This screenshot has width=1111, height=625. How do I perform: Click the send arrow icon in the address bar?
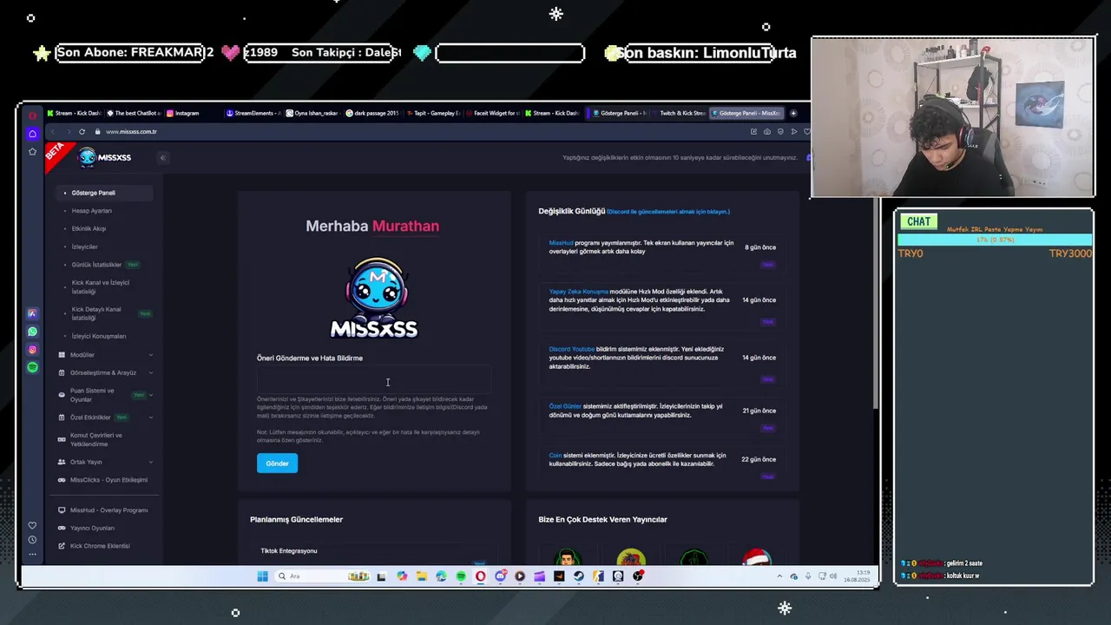[x=793, y=132]
